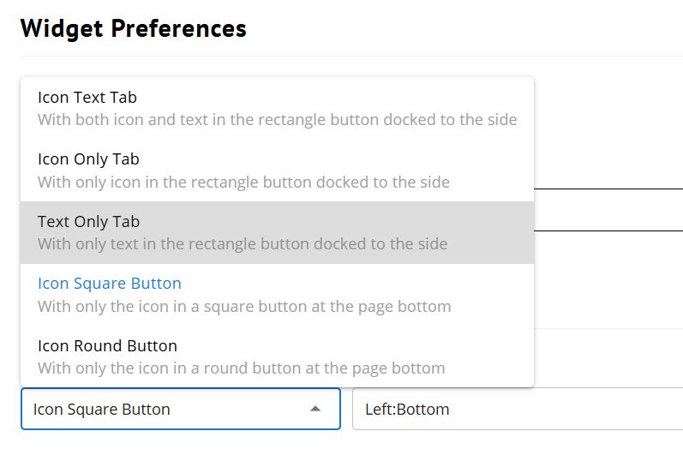Screen dimensions: 683x455
Task: Click description "With both icon and text" line
Action: (277, 120)
